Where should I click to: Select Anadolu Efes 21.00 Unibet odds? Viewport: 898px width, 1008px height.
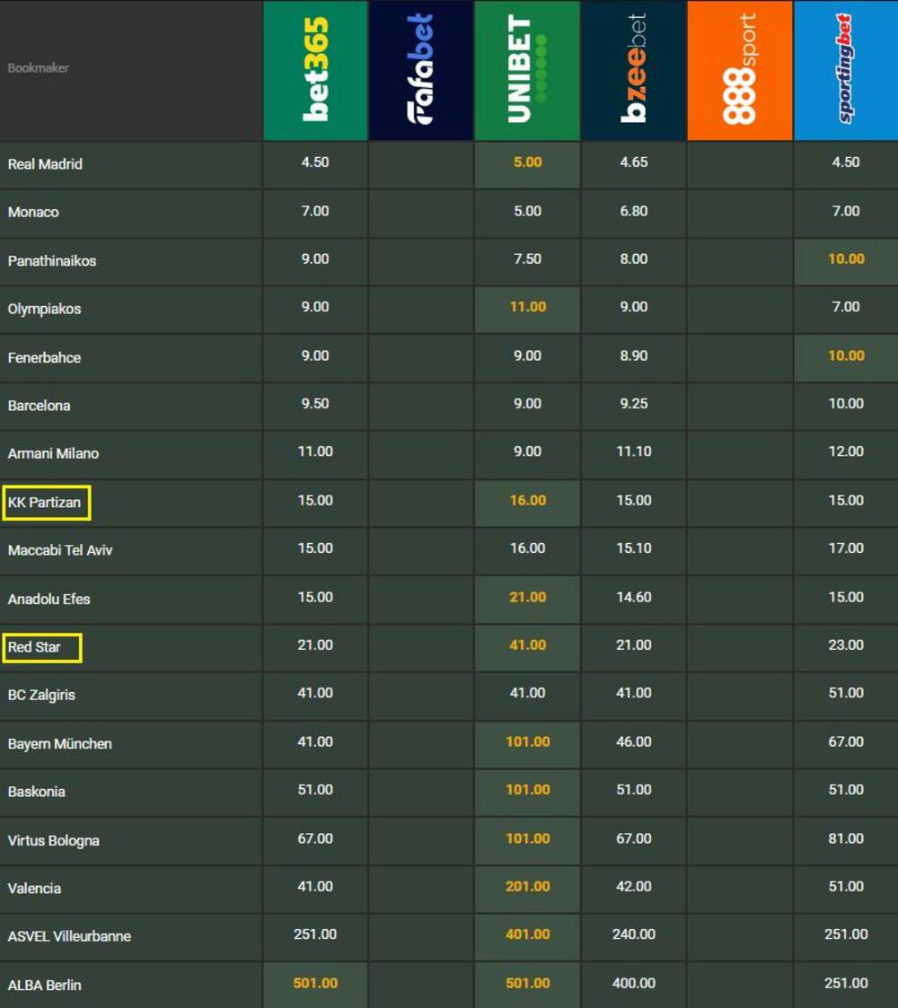coord(527,597)
